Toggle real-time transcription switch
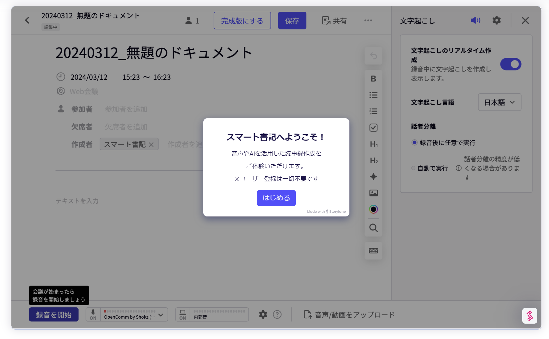The image size is (549, 339). click(x=510, y=64)
